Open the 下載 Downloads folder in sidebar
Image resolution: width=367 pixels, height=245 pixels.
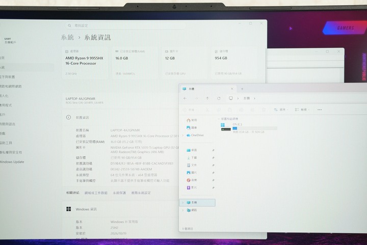[x=192, y=157]
